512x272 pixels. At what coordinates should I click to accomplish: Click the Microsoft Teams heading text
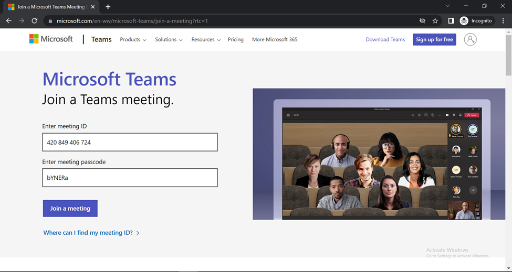pyautogui.click(x=109, y=79)
